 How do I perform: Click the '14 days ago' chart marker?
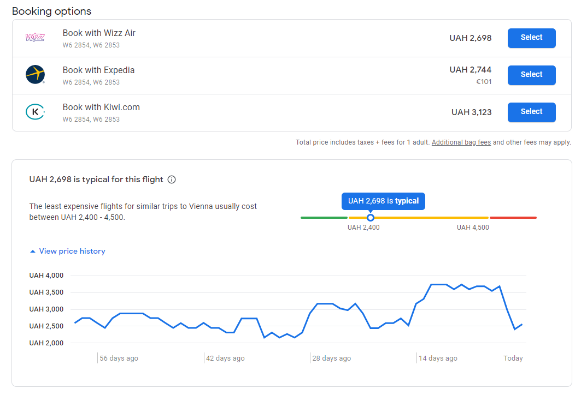[x=437, y=358]
